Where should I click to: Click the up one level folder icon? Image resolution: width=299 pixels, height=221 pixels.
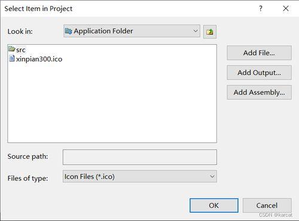[x=210, y=32]
